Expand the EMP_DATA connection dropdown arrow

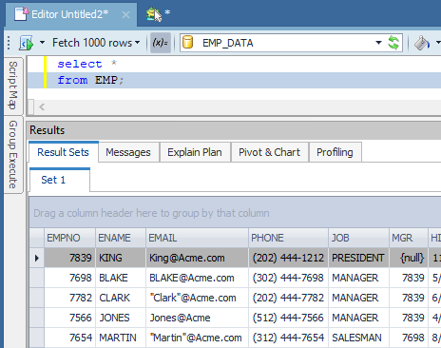pos(378,43)
